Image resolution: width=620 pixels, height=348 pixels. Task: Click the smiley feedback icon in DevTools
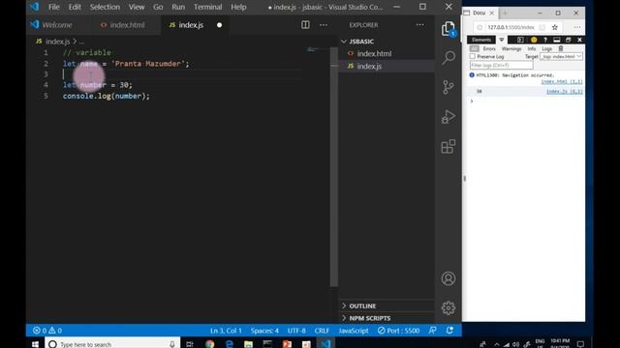coord(534,40)
